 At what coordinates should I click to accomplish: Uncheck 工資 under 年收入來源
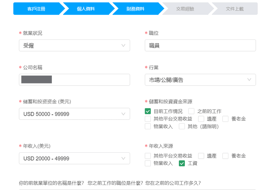click(x=182, y=163)
